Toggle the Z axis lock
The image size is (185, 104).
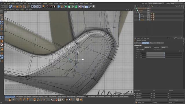[x=39, y=7]
